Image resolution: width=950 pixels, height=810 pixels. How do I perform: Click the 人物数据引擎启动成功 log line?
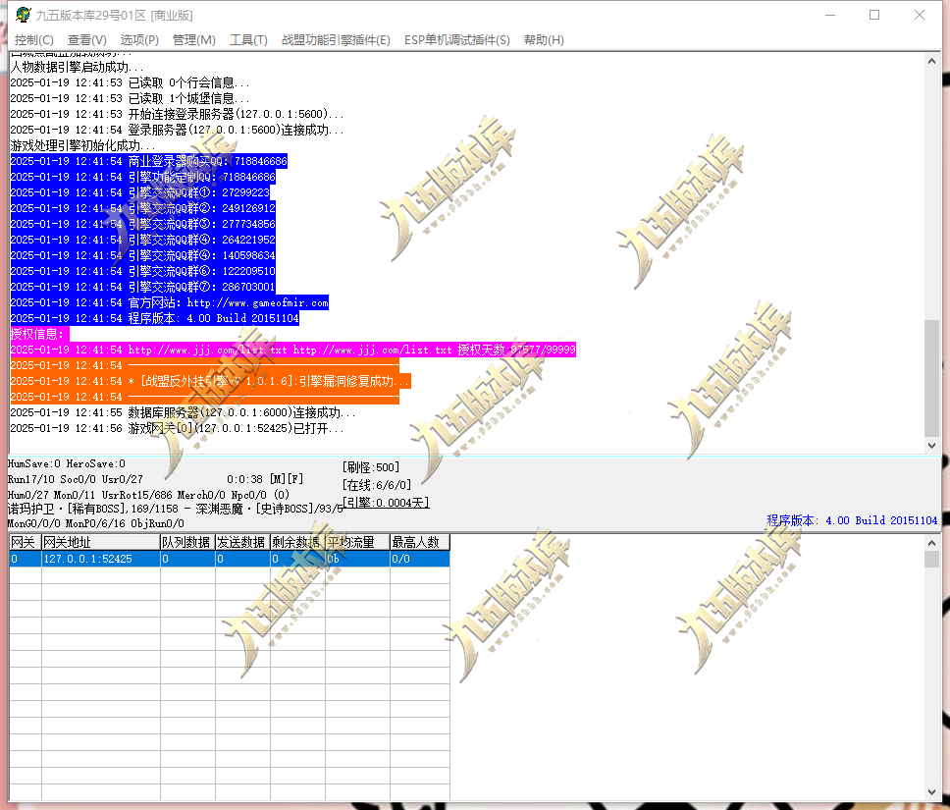77,68
